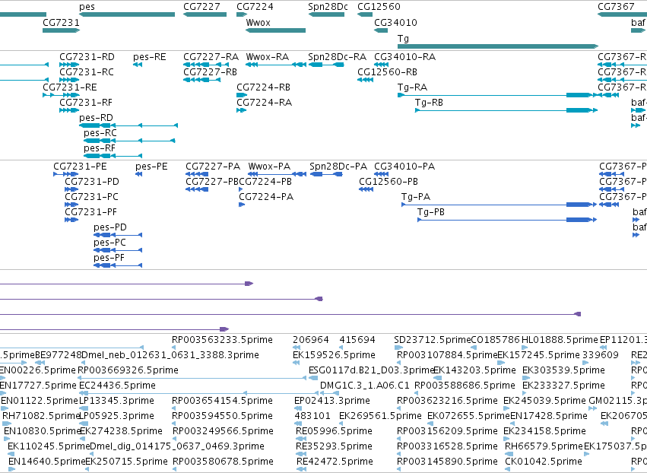Select the Wwox gene bar
Screen dimensions: 647x473
276,30
